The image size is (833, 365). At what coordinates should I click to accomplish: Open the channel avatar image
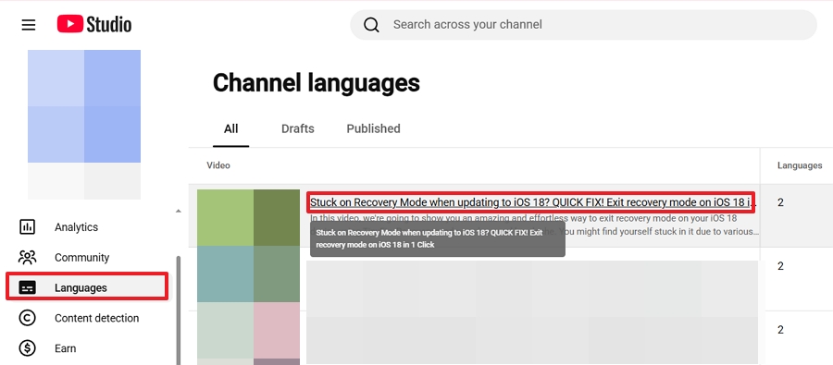[84, 125]
